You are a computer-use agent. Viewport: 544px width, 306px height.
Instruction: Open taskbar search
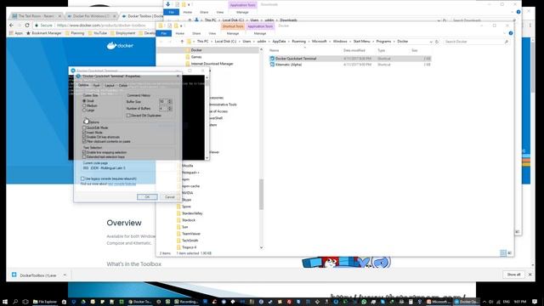click(15, 302)
